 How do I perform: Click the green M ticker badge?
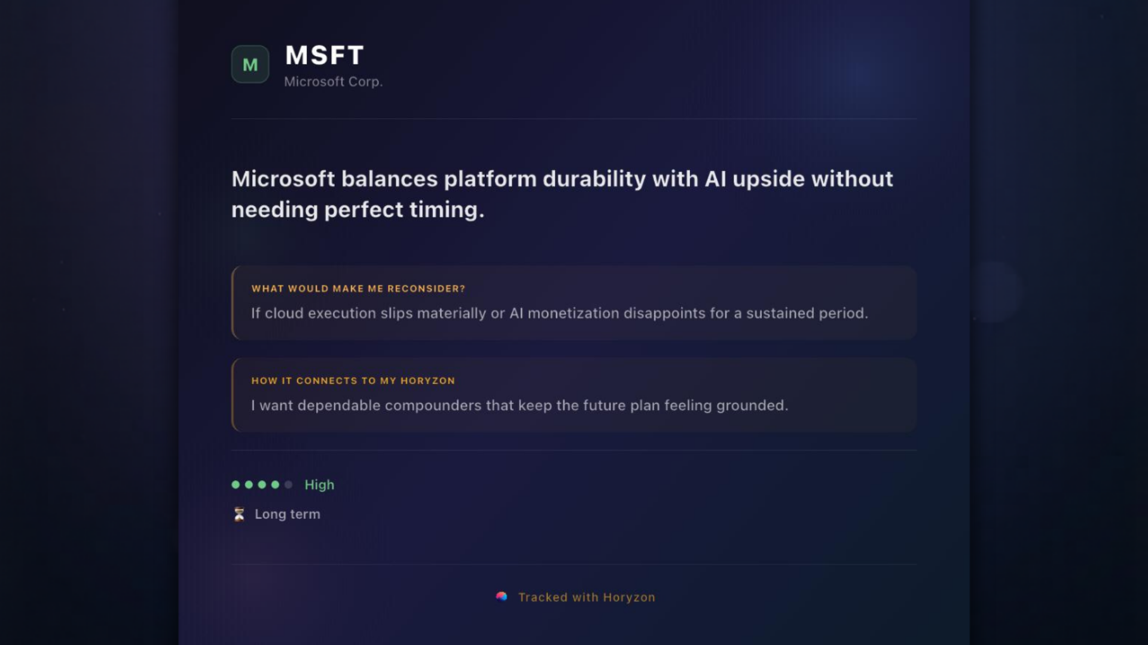click(x=250, y=64)
